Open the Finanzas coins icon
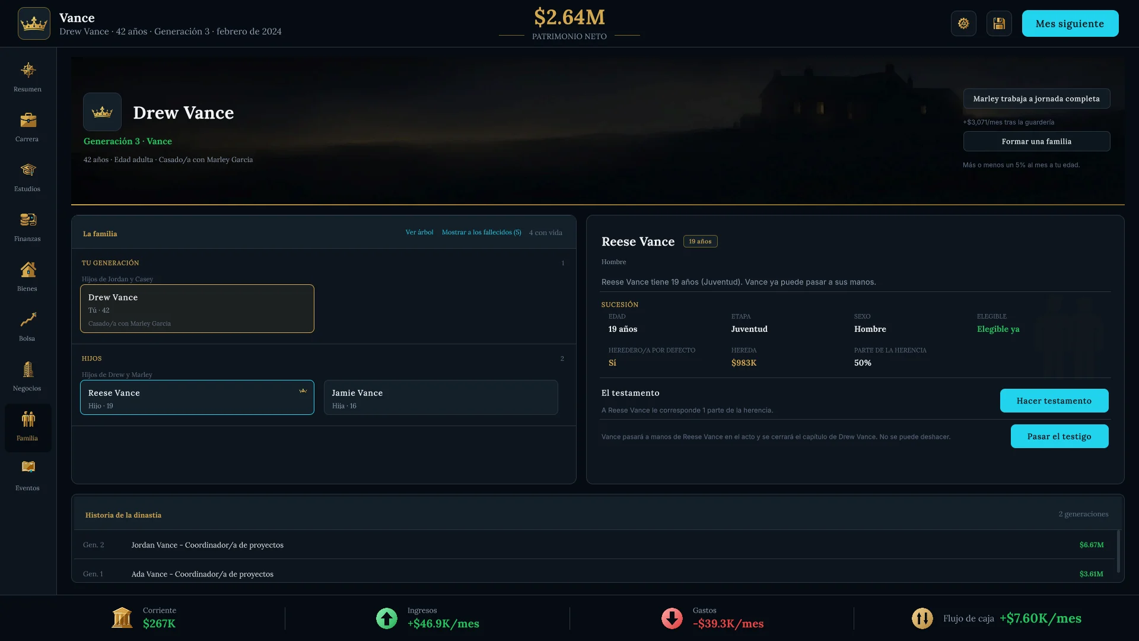The image size is (1139, 641). pyautogui.click(x=28, y=220)
